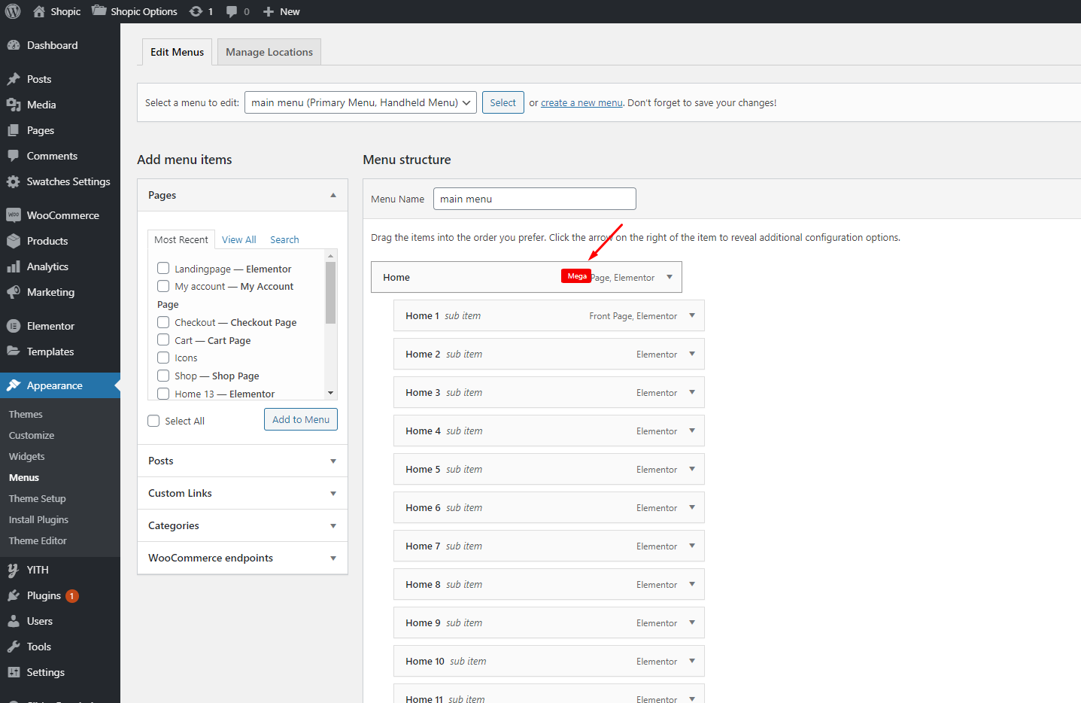This screenshot has width=1081, height=703.
Task: Open WooCommerce from the sidebar
Action: pos(62,215)
